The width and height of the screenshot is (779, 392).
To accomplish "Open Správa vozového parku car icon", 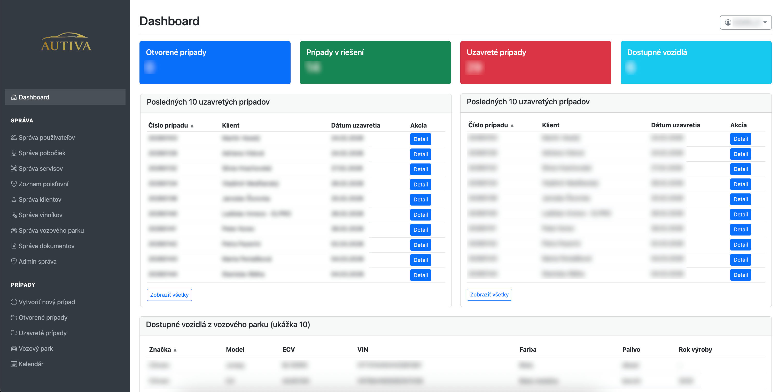I will tap(14, 230).
